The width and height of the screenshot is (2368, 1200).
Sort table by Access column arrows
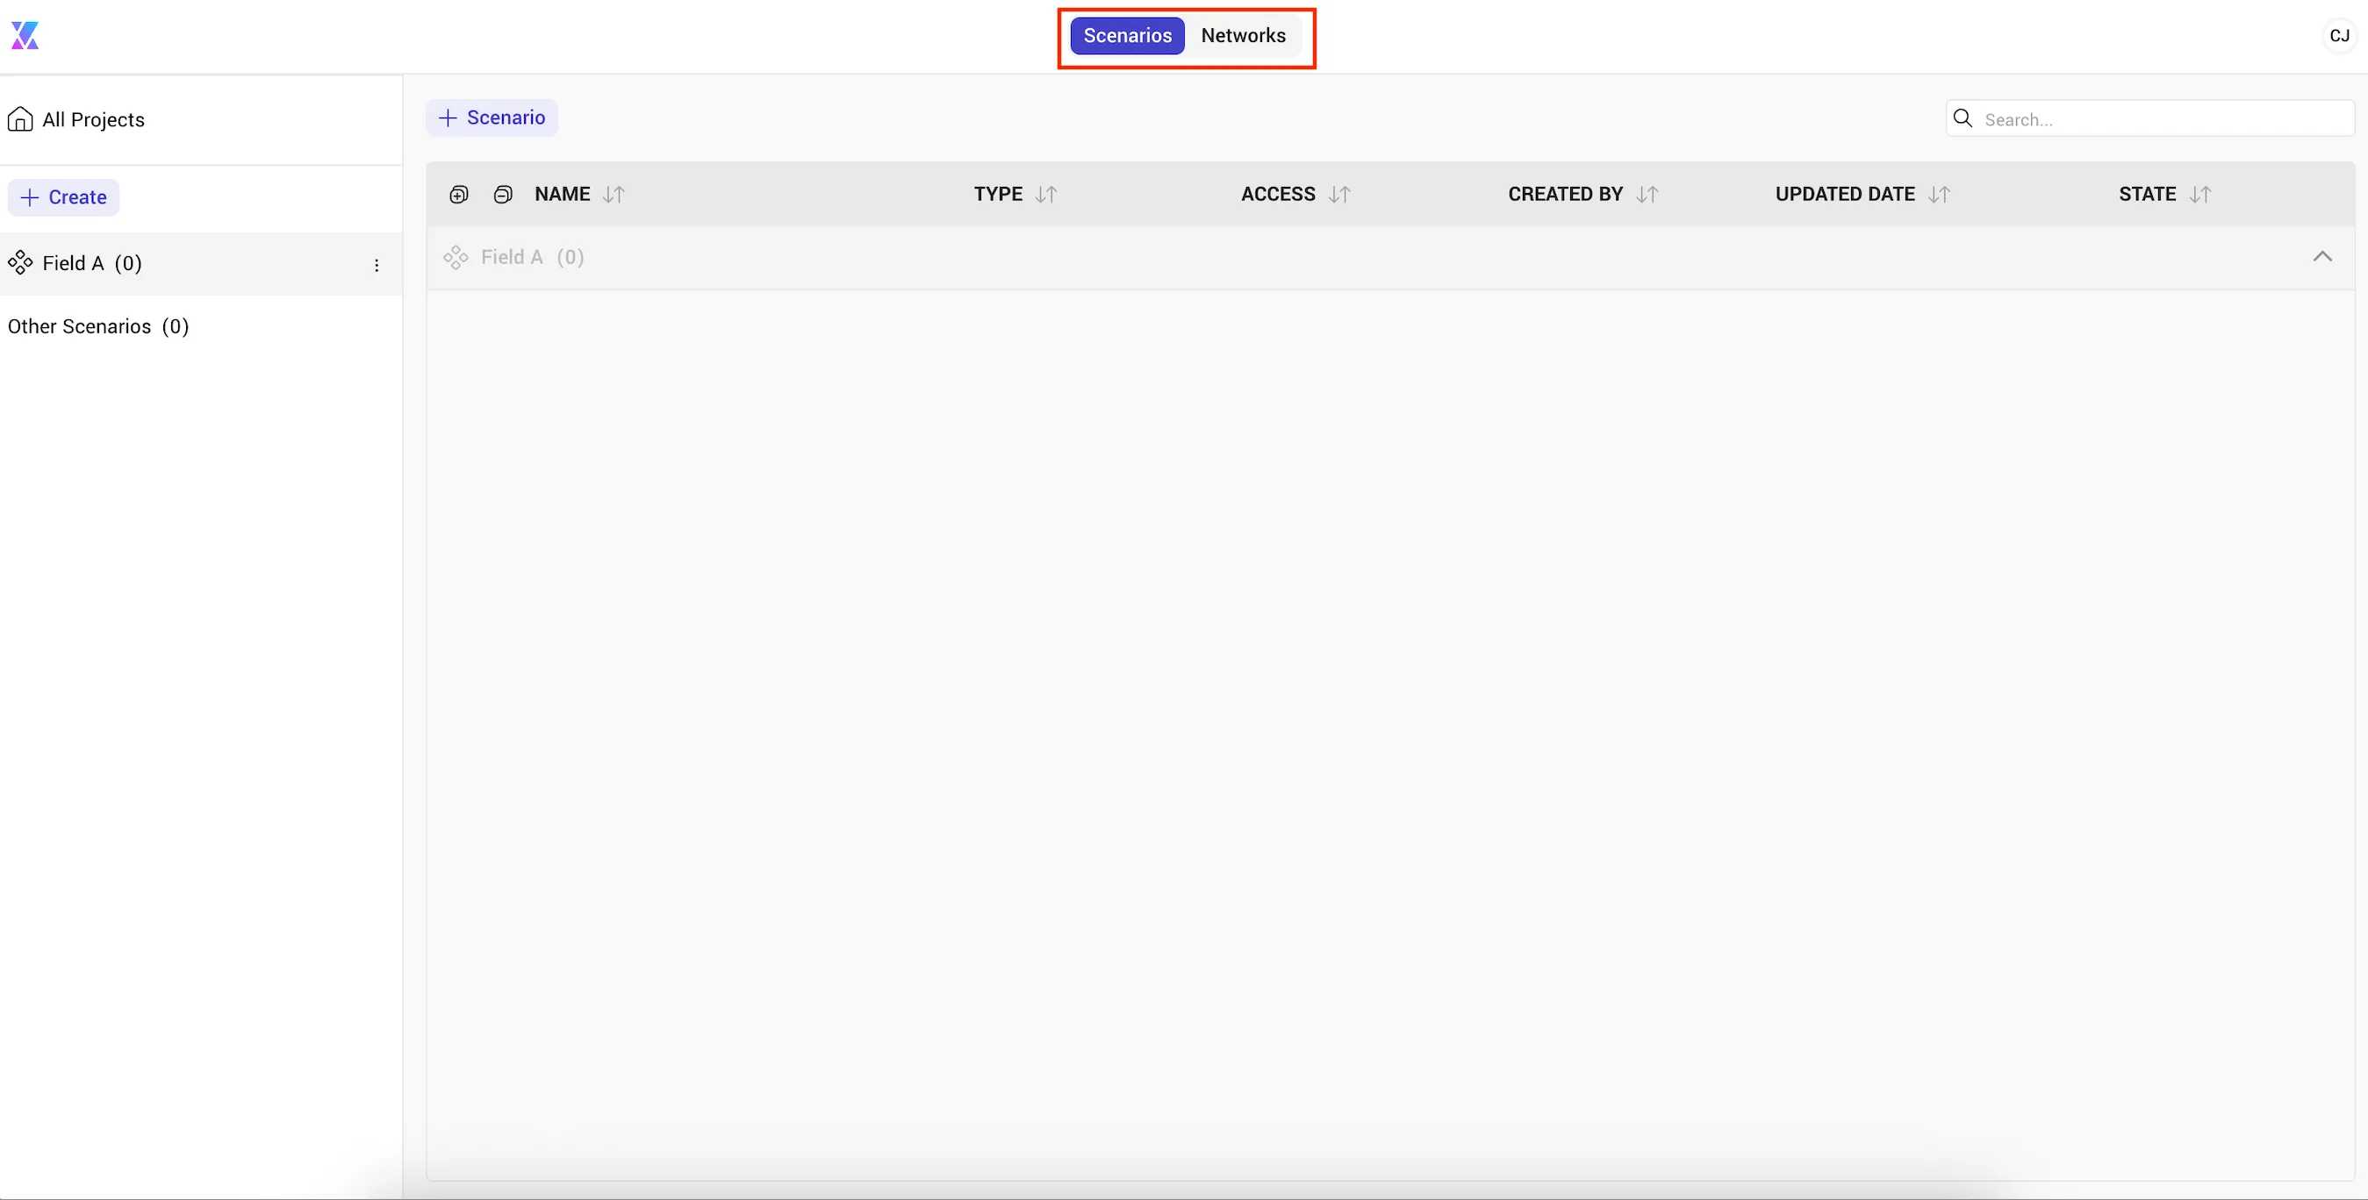pos(1339,194)
